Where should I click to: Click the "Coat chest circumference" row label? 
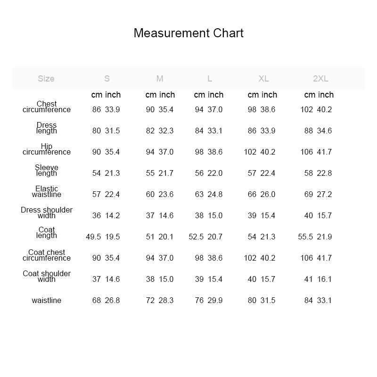tap(47, 255)
